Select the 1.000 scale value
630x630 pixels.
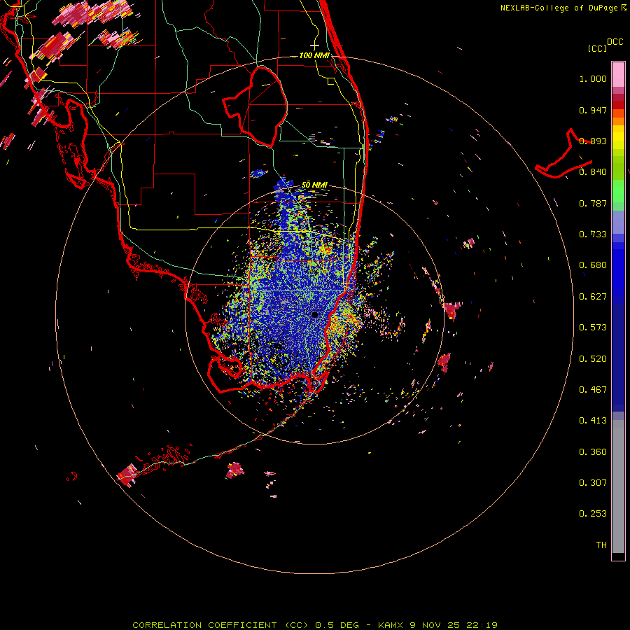pyautogui.click(x=593, y=78)
